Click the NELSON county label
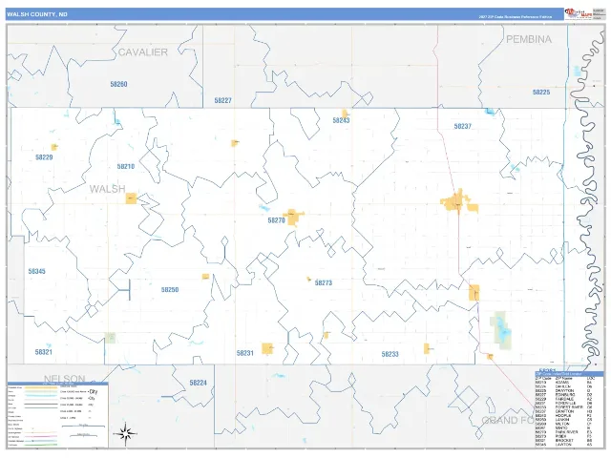 click(x=64, y=378)
